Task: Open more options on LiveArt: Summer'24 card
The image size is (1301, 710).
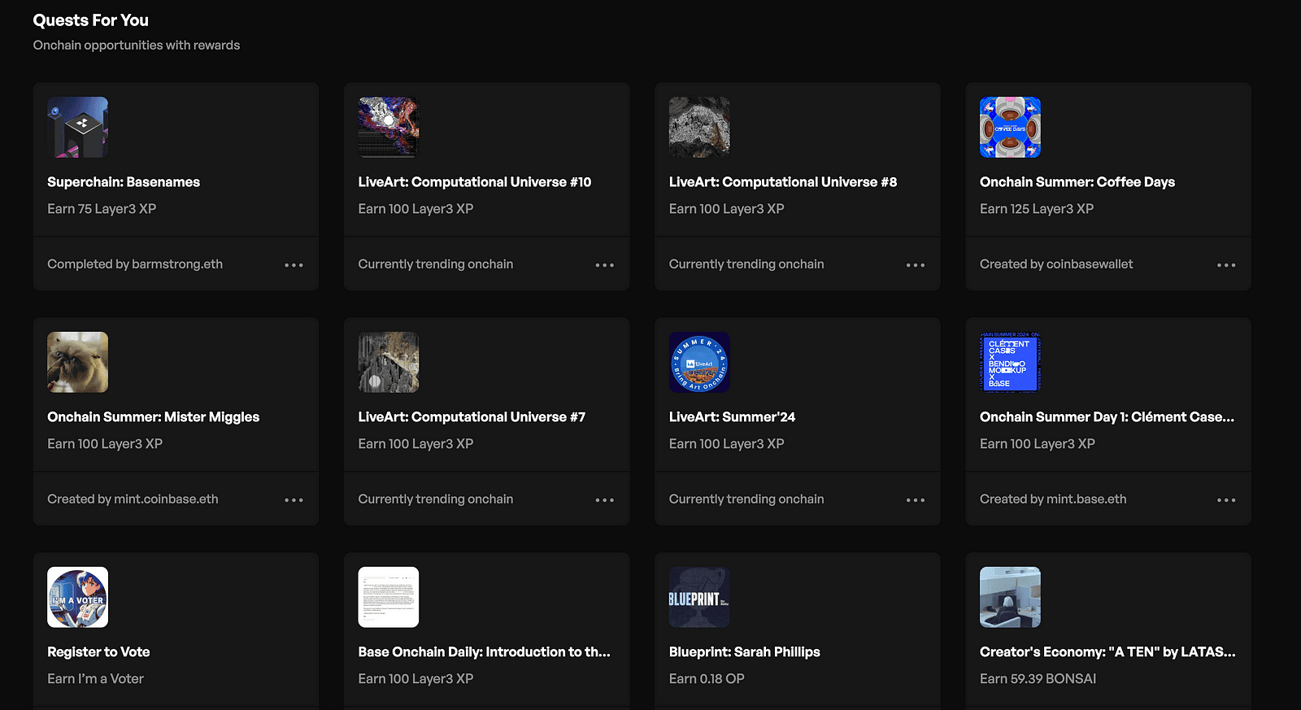Action: (x=916, y=500)
